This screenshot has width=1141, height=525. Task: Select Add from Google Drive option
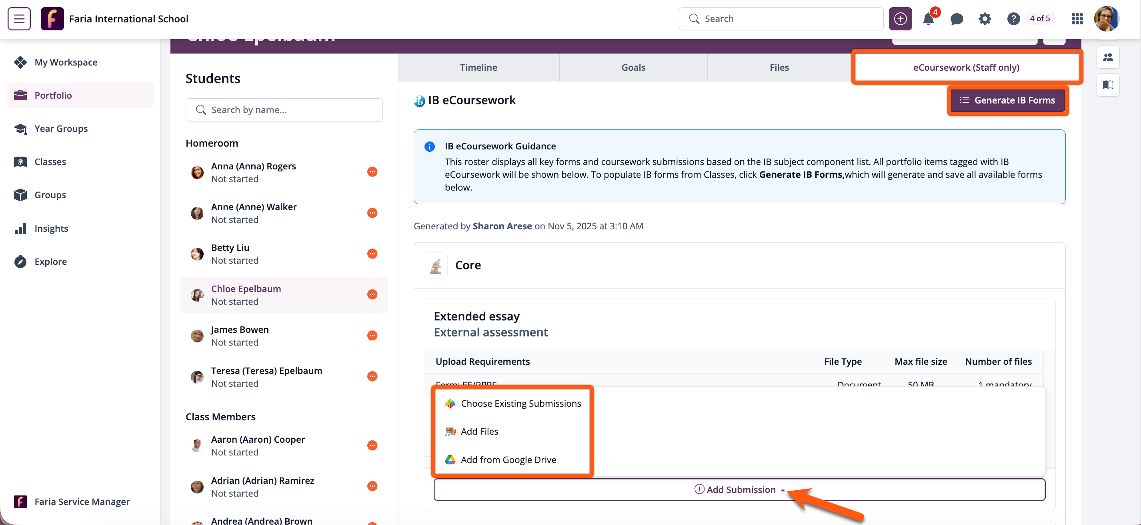pyautogui.click(x=508, y=459)
